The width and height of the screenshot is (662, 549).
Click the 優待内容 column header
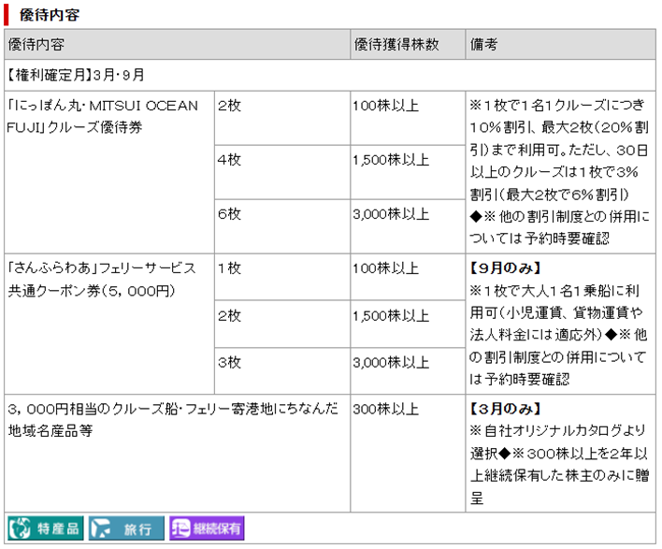36,46
